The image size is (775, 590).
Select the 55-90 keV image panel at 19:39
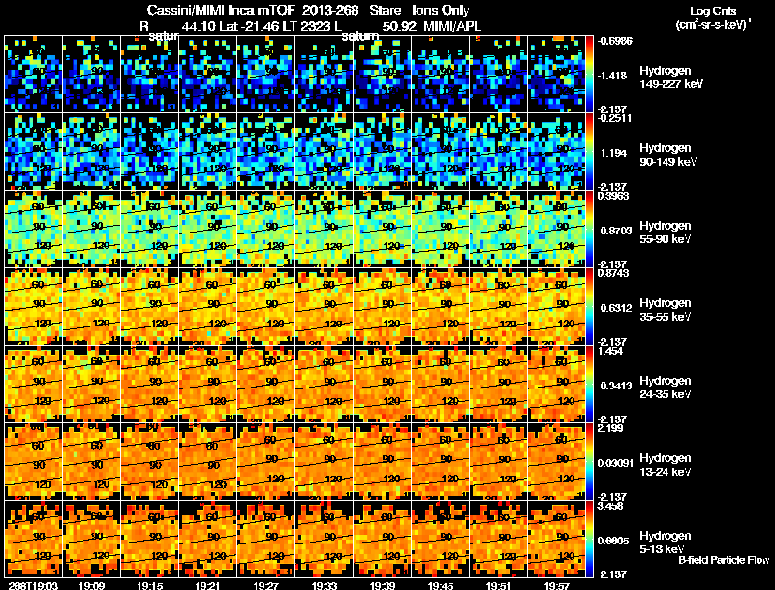(x=383, y=230)
